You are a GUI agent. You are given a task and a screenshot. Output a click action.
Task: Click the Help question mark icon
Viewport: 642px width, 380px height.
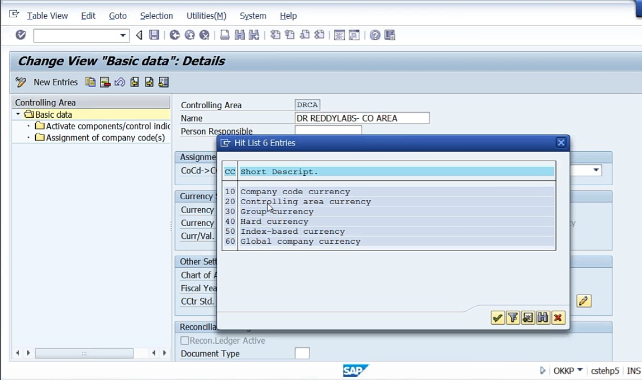(374, 35)
